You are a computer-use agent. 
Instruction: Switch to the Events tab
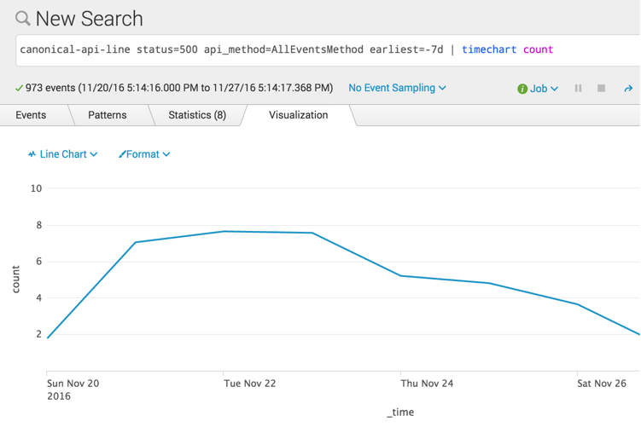(x=31, y=115)
